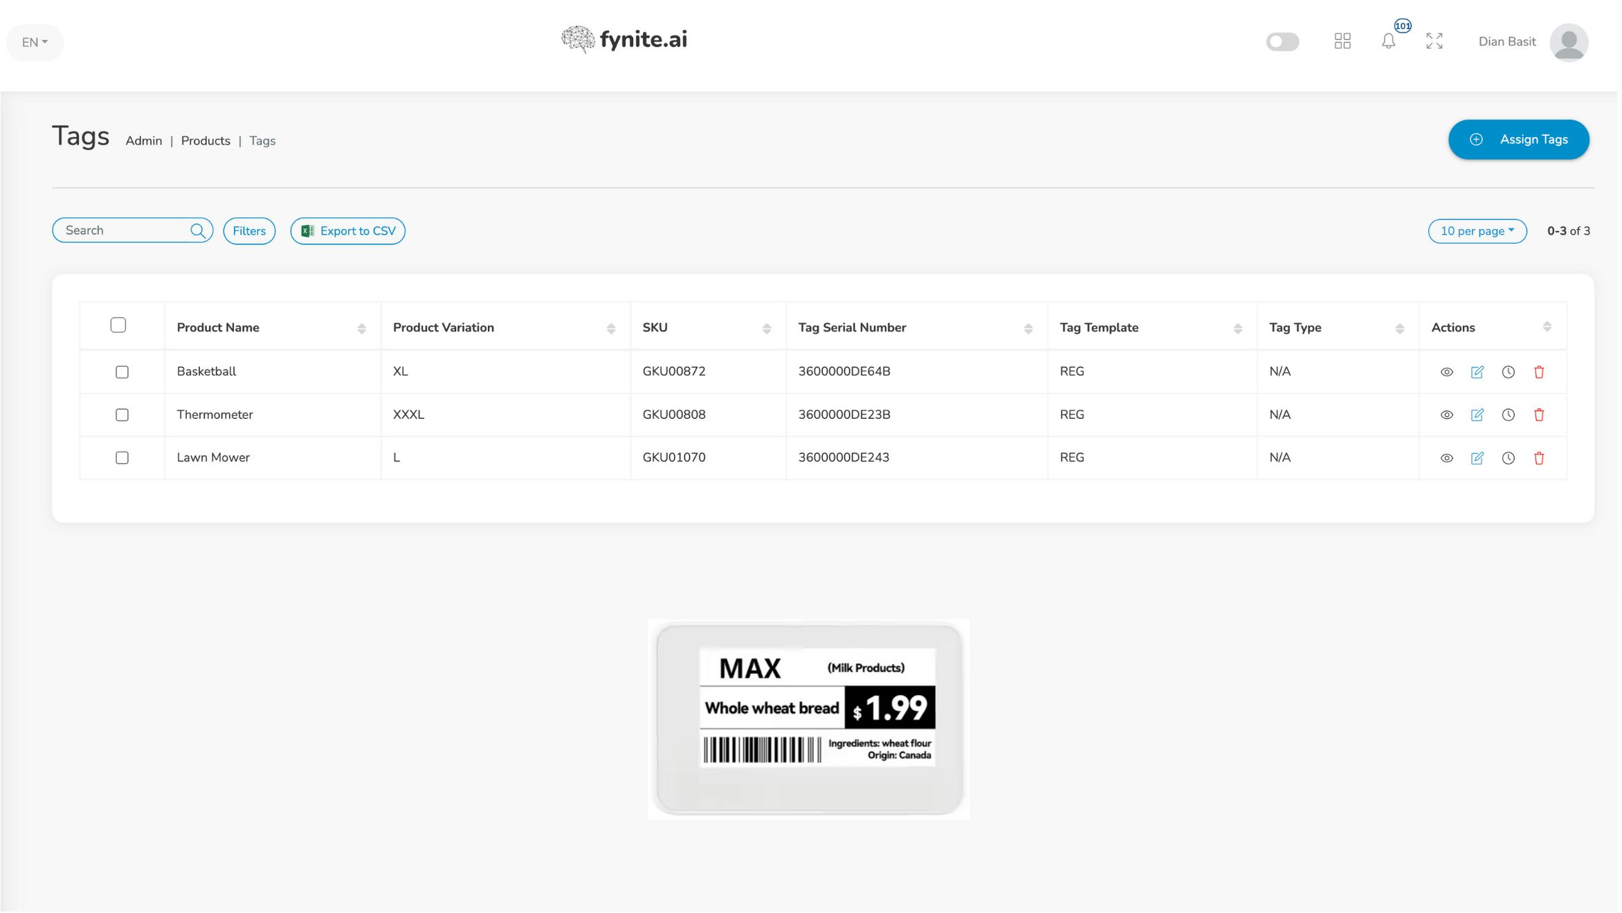Screen dimensions: 1622x913
Task: Click the price tag preview image
Action: click(x=810, y=720)
